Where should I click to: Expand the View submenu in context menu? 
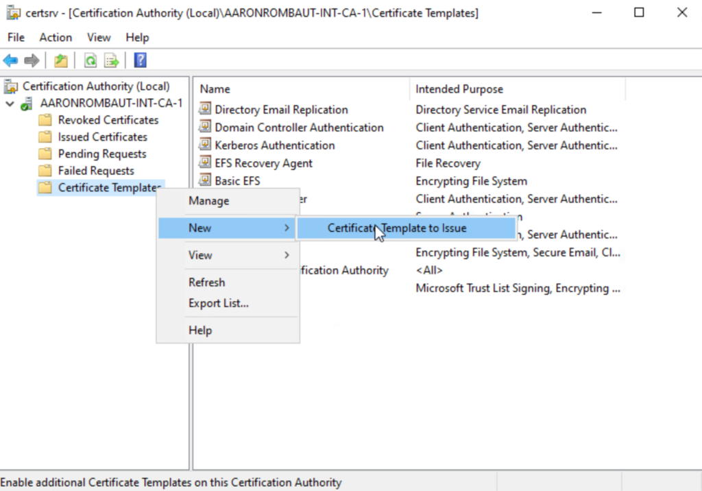click(287, 255)
